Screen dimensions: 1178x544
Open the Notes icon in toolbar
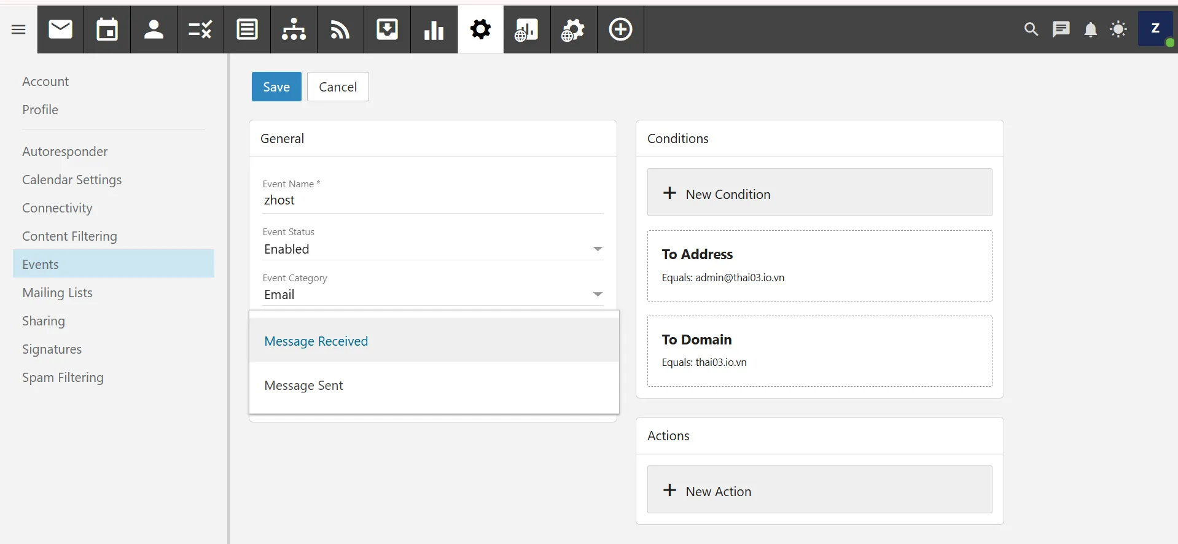pos(247,29)
